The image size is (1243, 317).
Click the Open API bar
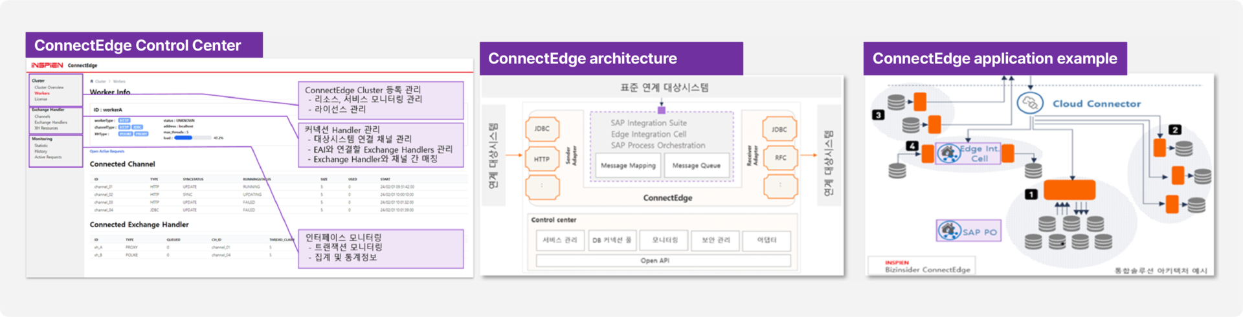(664, 261)
